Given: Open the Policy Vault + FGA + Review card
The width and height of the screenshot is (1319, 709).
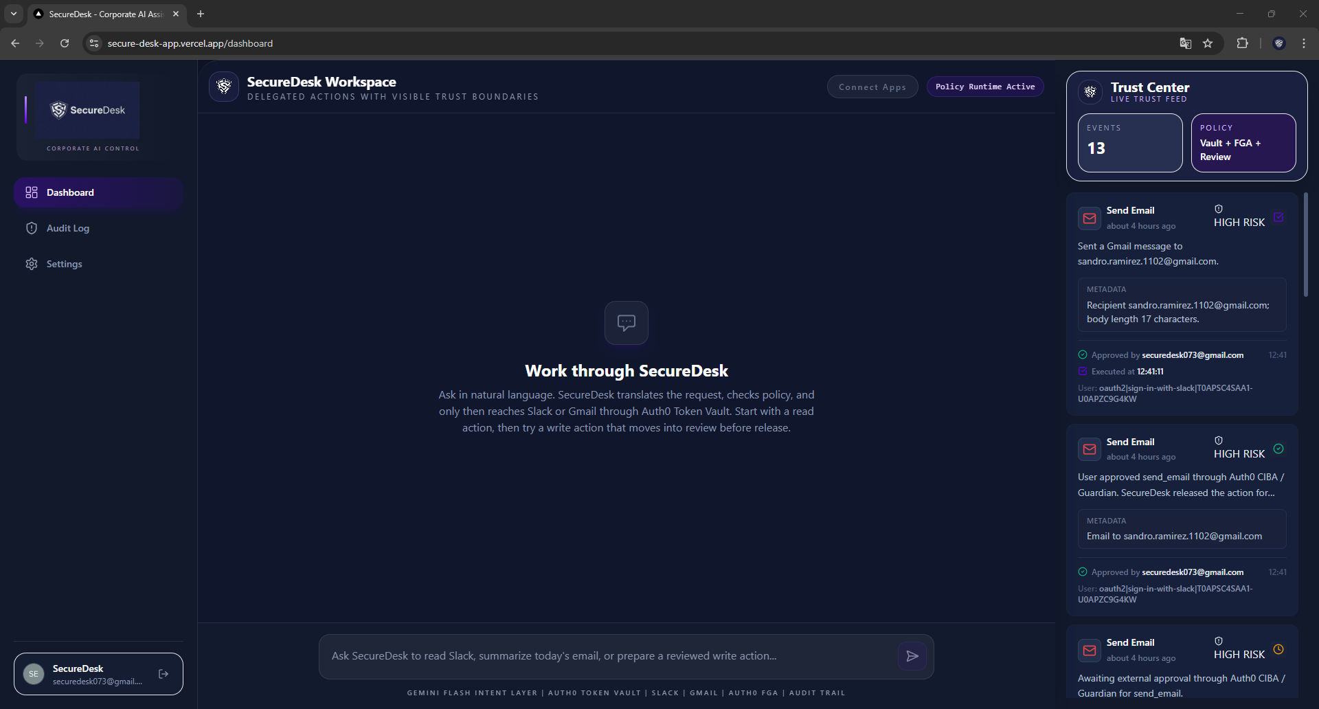Looking at the screenshot, I should pos(1243,143).
